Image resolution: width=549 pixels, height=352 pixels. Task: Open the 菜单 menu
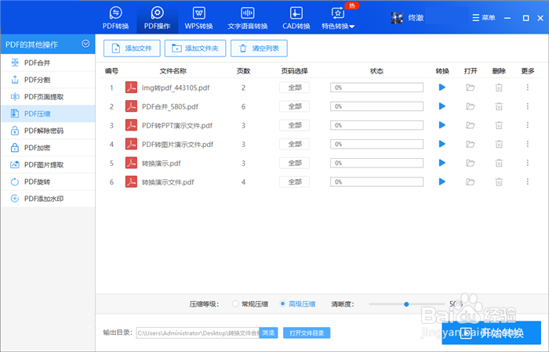(x=484, y=17)
